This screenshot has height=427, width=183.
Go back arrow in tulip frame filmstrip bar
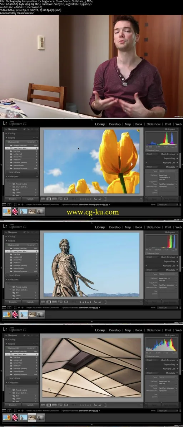click(x=19, y=204)
